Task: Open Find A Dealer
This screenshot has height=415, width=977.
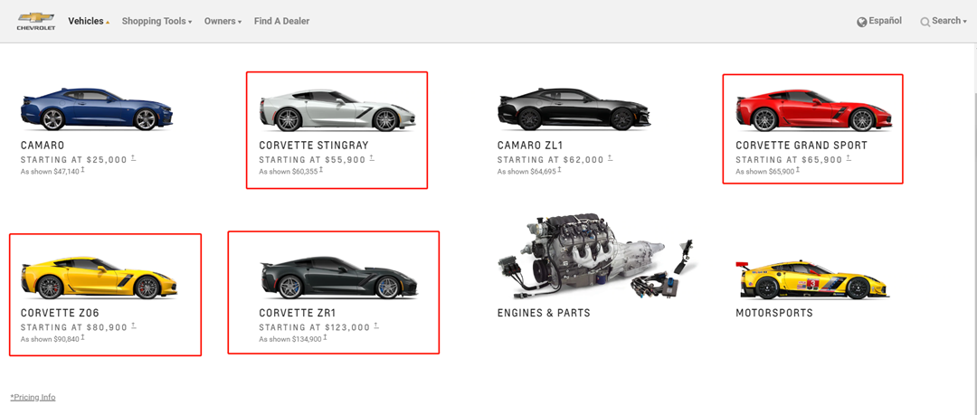Action: [281, 21]
